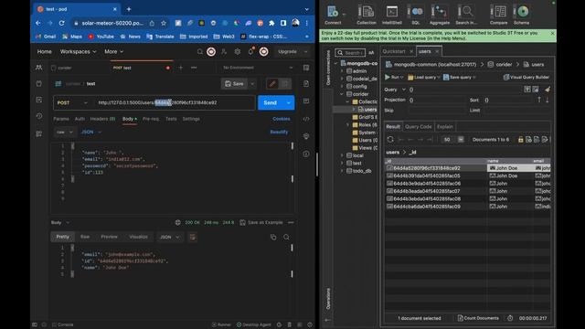Open the Aggregate editor in Studio 3T
Screen dimensions: 585x329
[440, 15]
